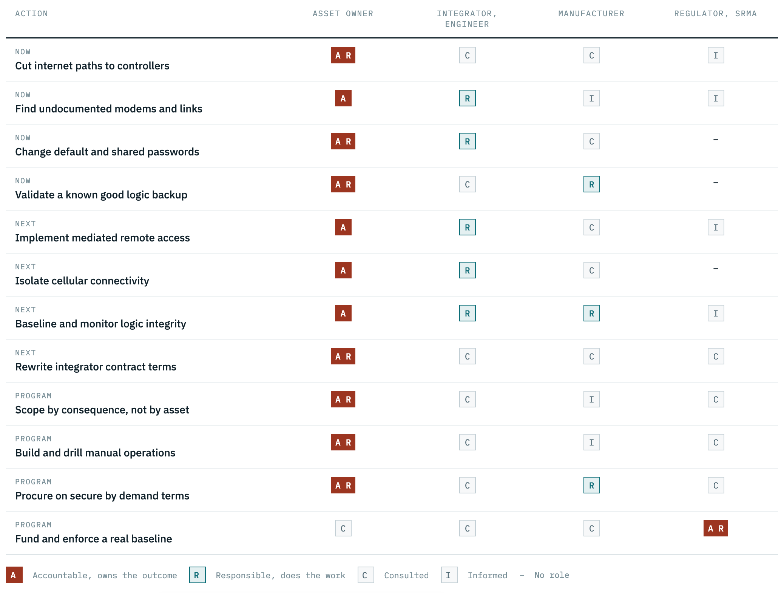This screenshot has height=593, width=784.
Task: Click the ACTION column header
Action: coord(31,14)
